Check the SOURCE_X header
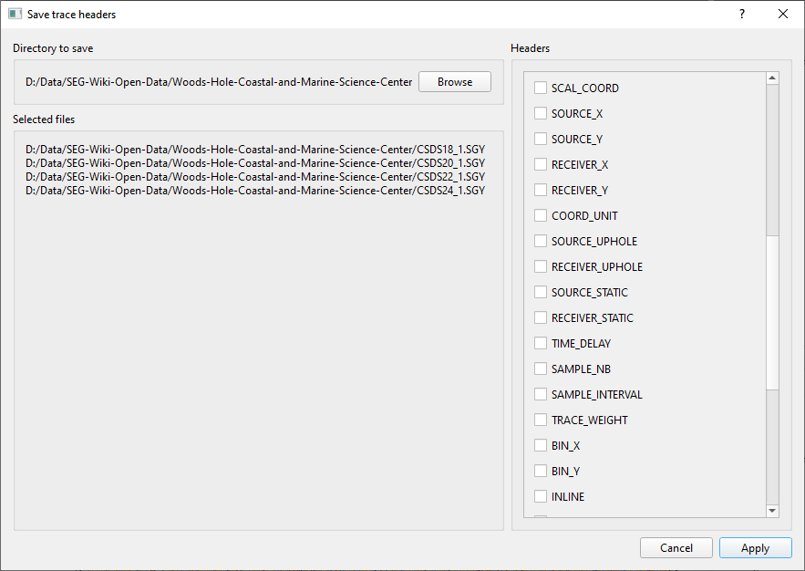 (x=541, y=114)
